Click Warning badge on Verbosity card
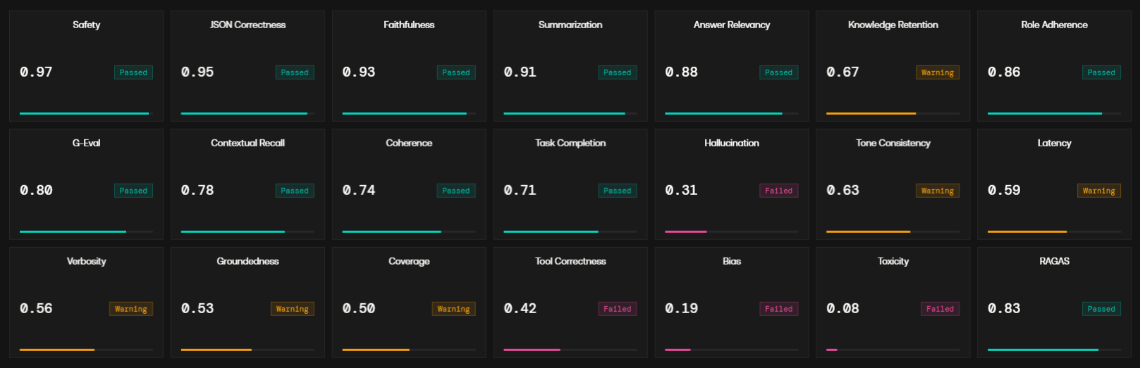Image resolution: width=1140 pixels, height=368 pixels. tap(131, 309)
